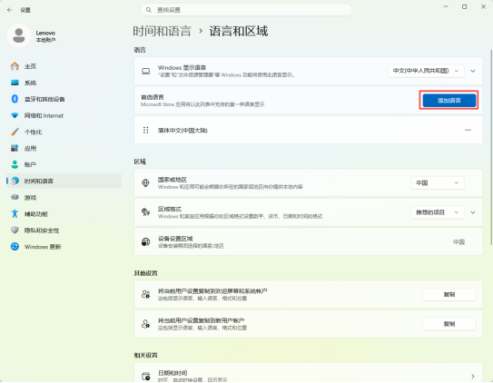
Task: Expand the 区域格式 row chevron
Action: coord(472,212)
